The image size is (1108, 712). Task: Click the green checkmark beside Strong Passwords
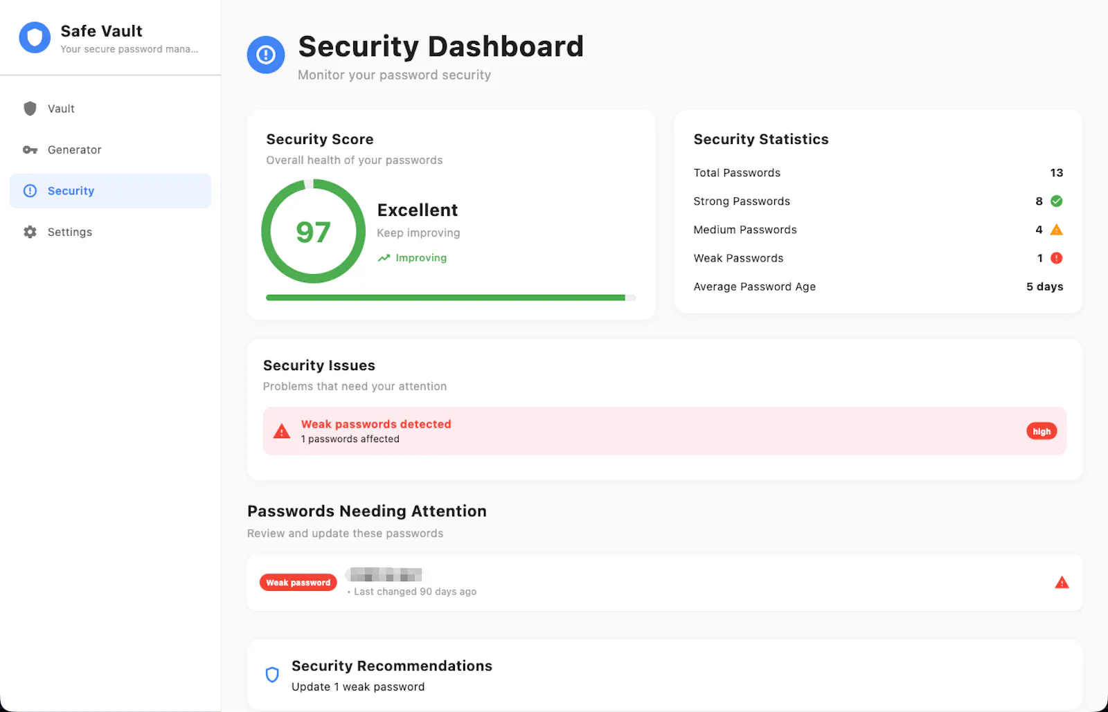pyautogui.click(x=1056, y=201)
